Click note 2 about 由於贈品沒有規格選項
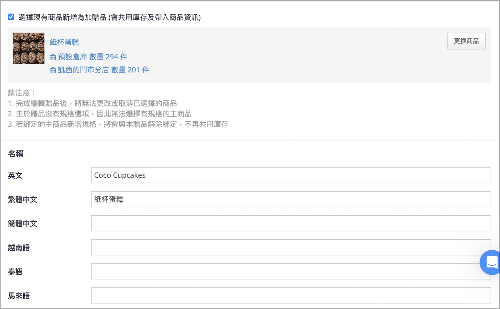The width and height of the screenshot is (500, 309). (100, 114)
